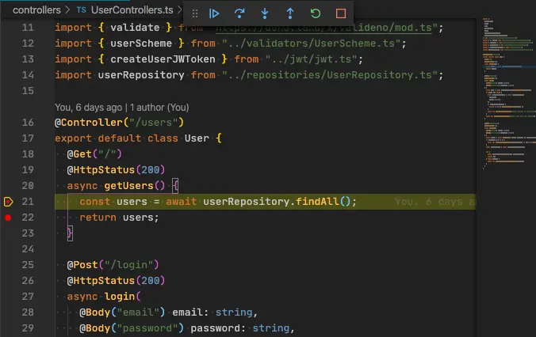This screenshot has width=536, height=337.
Task: Click the User class name on line 17
Action: [x=197, y=138]
